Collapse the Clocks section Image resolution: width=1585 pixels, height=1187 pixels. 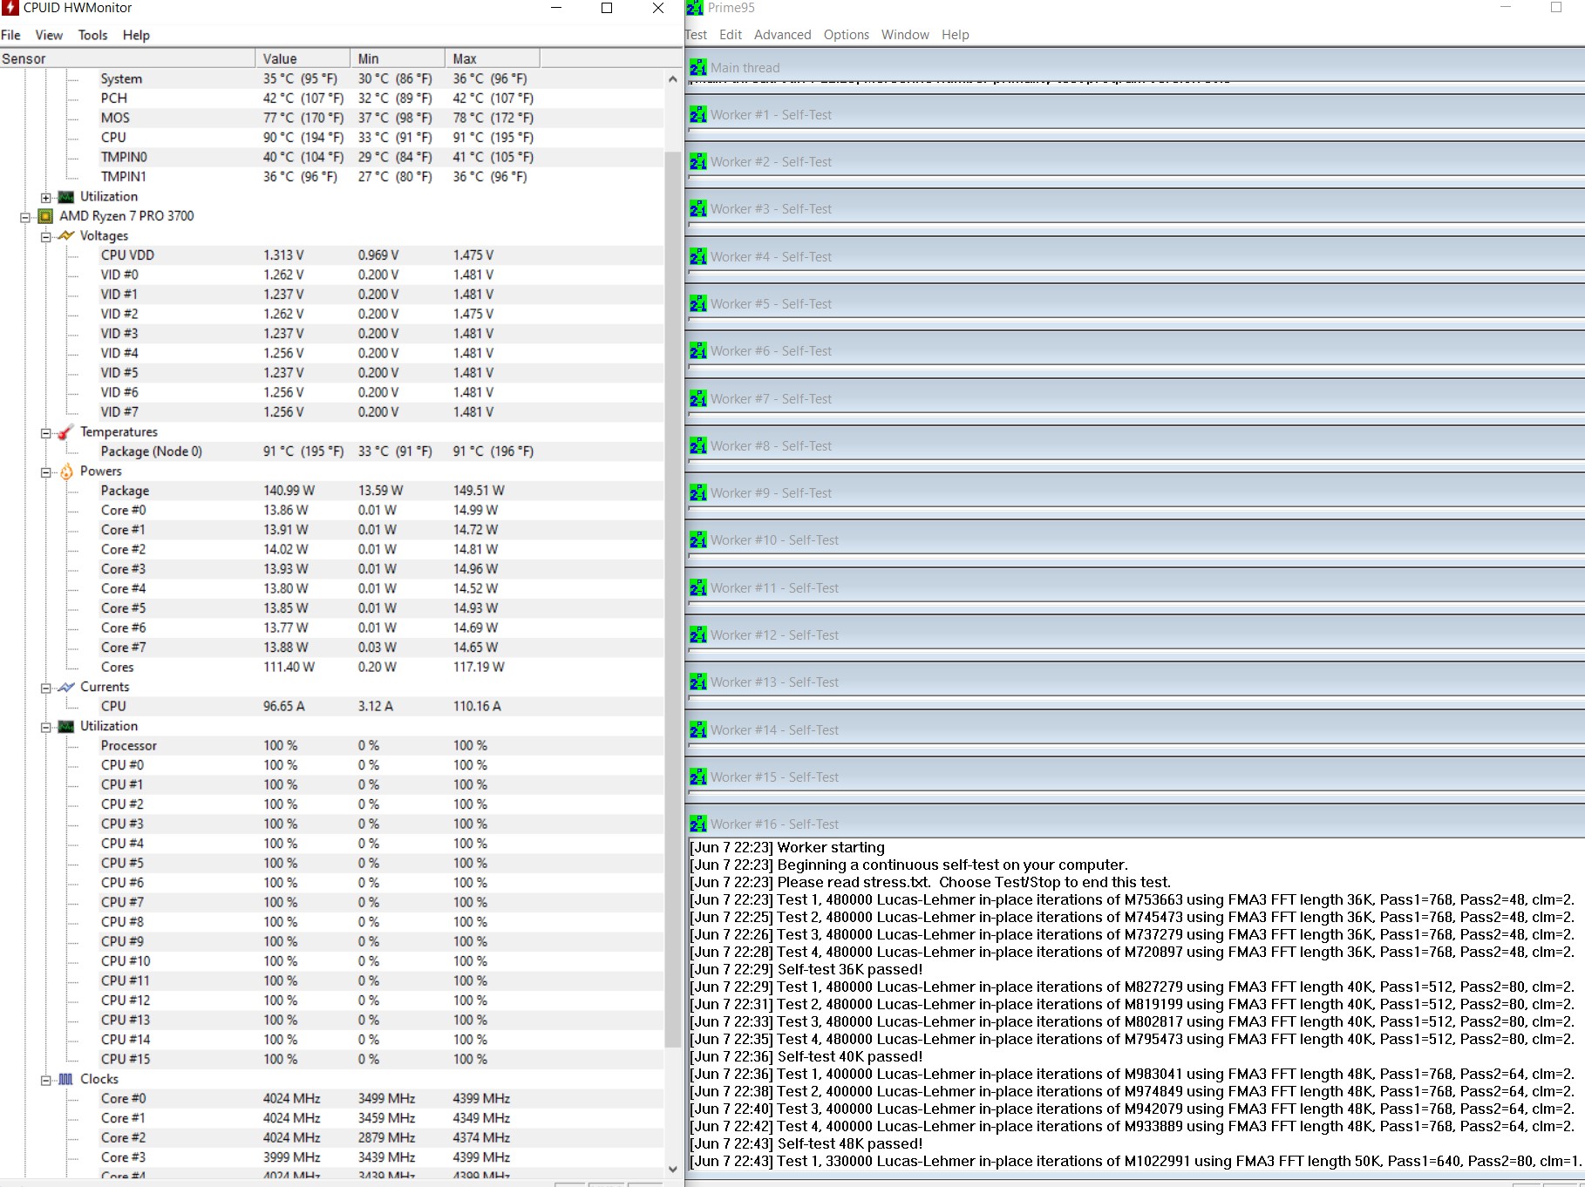pos(46,1080)
